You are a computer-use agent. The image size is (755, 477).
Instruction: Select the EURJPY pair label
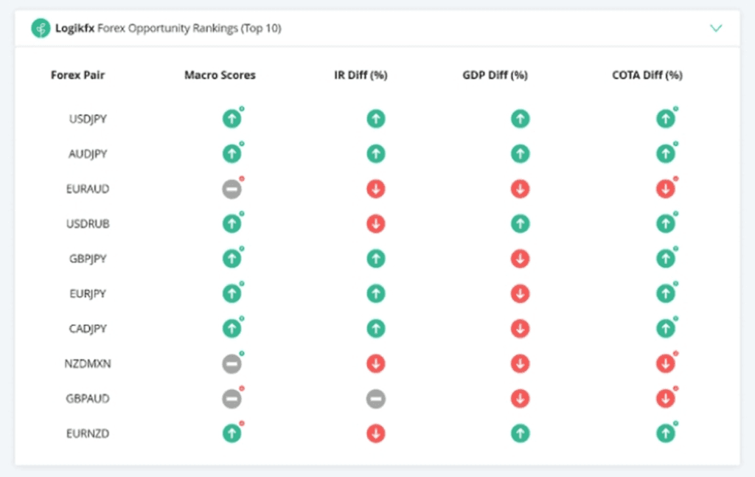88,293
